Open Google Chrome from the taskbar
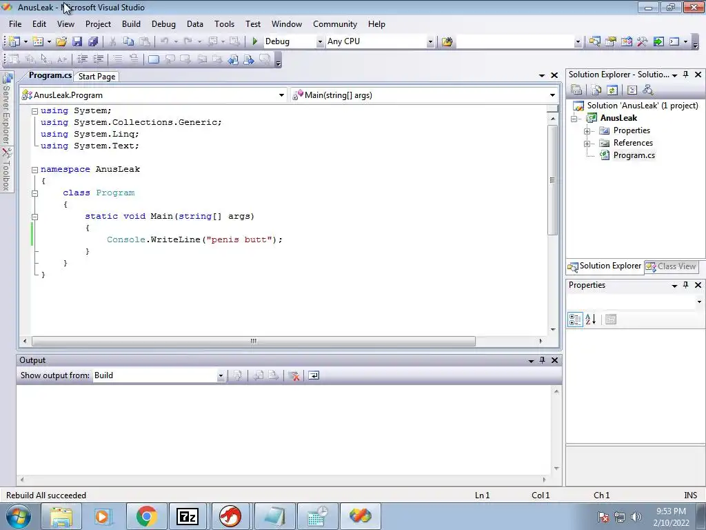Image resolution: width=706 pixels, height=530 pixels. coord(146,516)
